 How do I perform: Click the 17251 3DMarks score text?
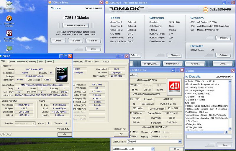coord(76,18)
